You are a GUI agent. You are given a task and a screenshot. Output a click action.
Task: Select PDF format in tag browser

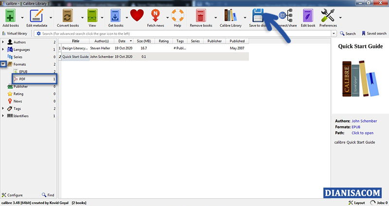pos(23,79)
